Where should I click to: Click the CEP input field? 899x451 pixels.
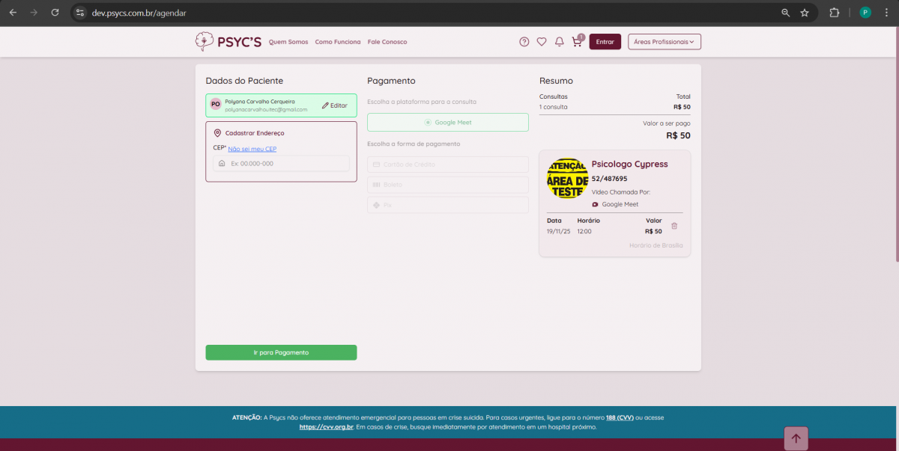pos(285,163)
